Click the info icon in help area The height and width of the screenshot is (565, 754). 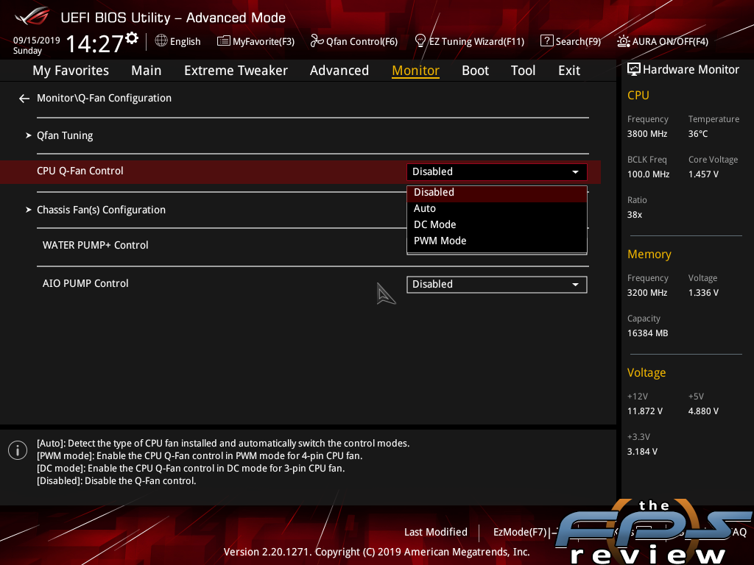coord(18,451)
